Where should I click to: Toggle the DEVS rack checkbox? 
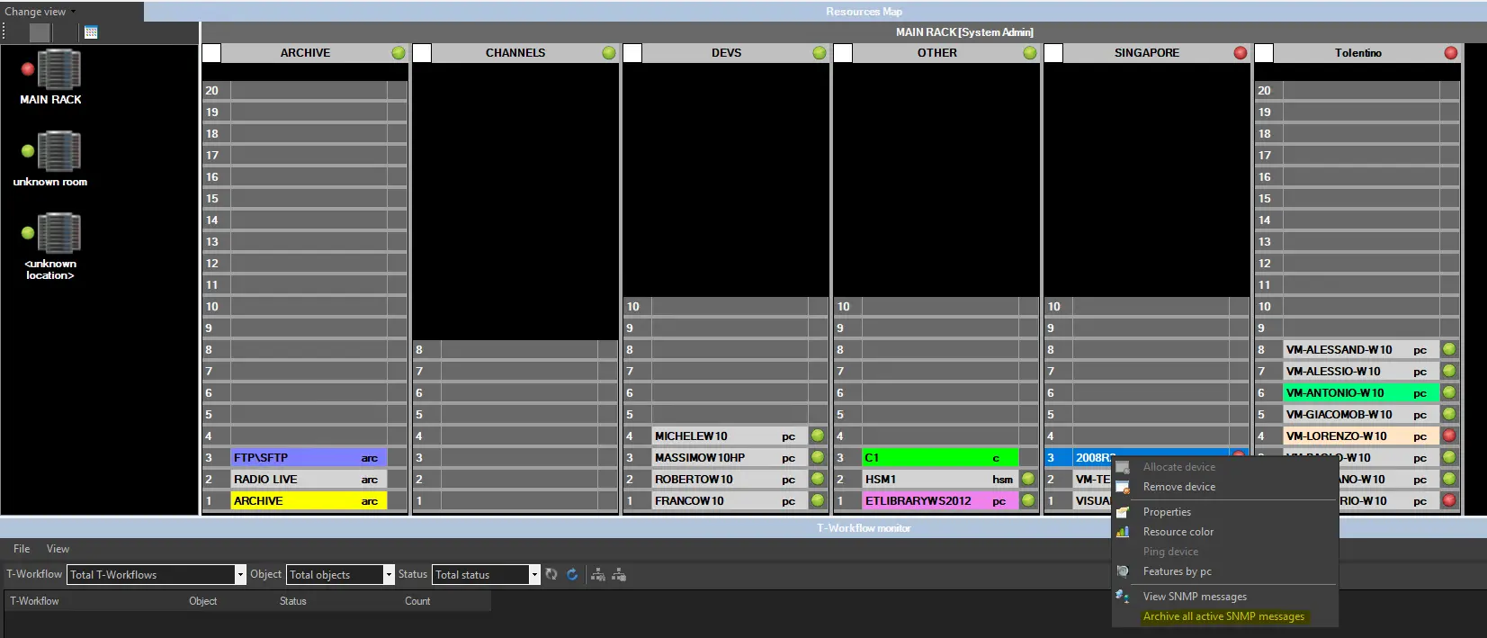632,53
